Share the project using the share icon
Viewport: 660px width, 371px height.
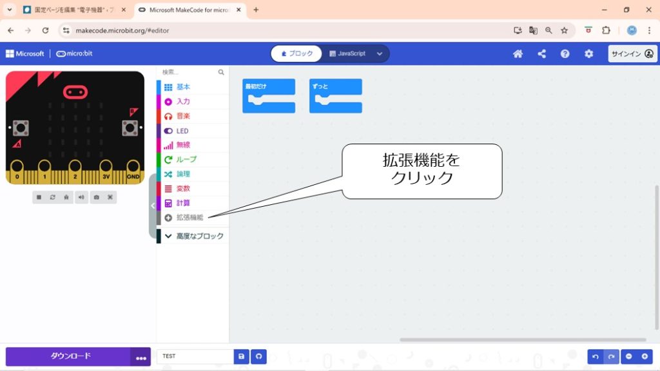coord(541,54)
